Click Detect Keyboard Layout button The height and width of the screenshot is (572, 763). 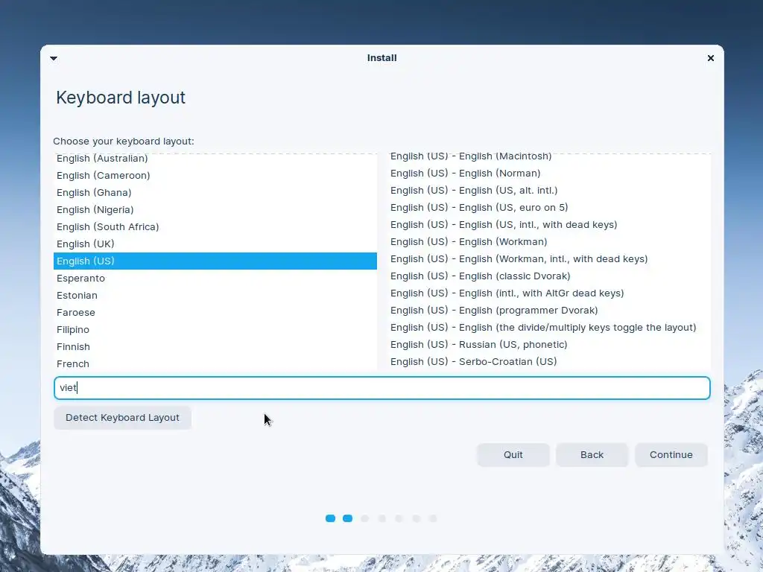point(122,418)
